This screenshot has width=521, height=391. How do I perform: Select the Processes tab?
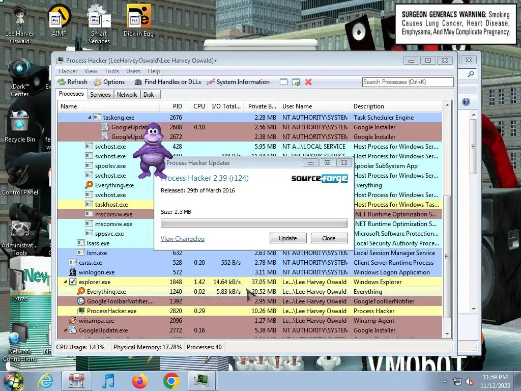coord(71,94)
